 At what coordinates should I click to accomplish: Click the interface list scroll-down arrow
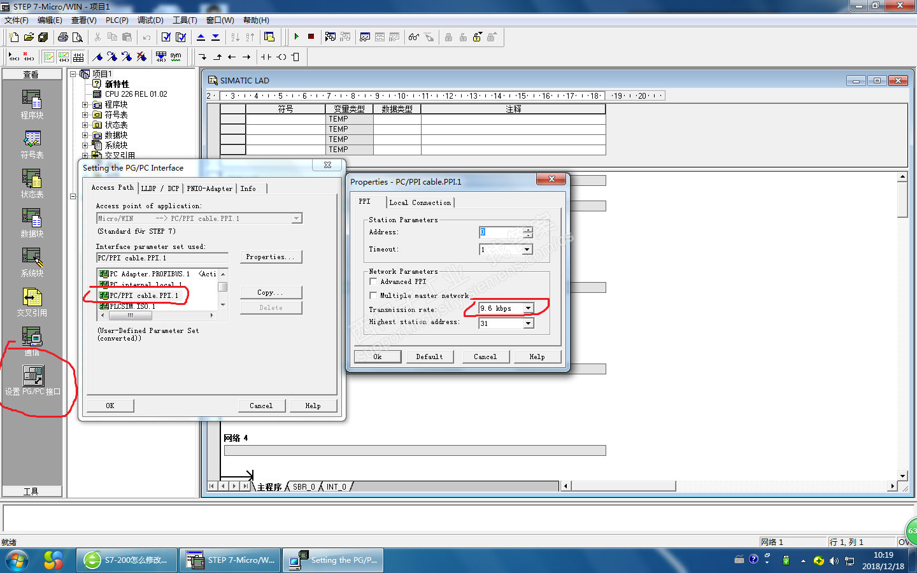pos(223,305)
